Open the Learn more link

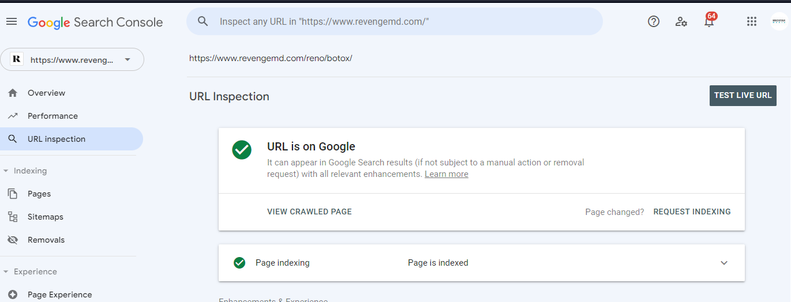point(447,174)
